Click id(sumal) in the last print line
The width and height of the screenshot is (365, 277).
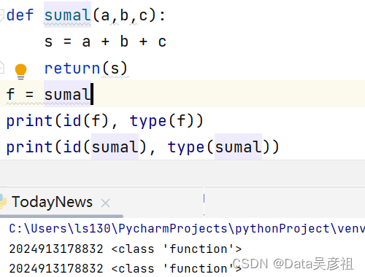[x=105, y=147]
